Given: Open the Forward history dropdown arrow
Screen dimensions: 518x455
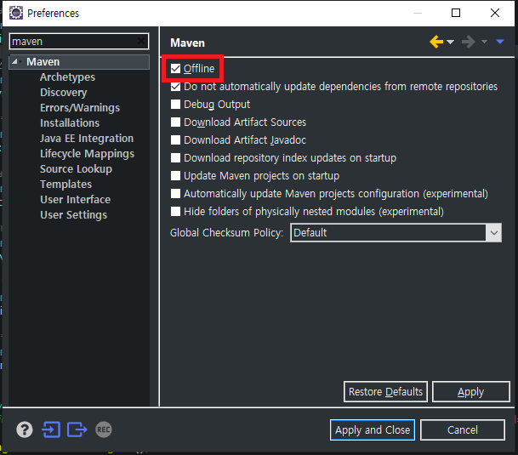Looking at the screenshot, I should tap(484, 42).
